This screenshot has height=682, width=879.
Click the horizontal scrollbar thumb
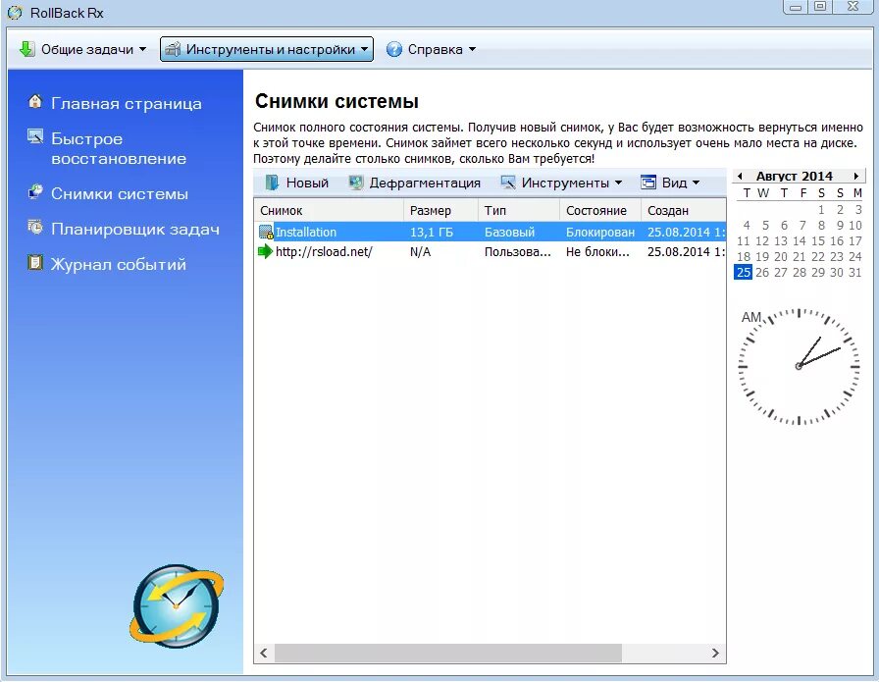[x=447, y=653]
